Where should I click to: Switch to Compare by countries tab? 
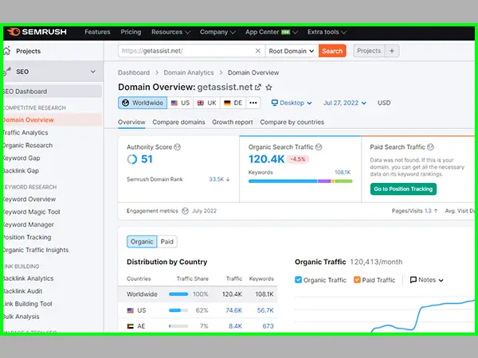292,122
